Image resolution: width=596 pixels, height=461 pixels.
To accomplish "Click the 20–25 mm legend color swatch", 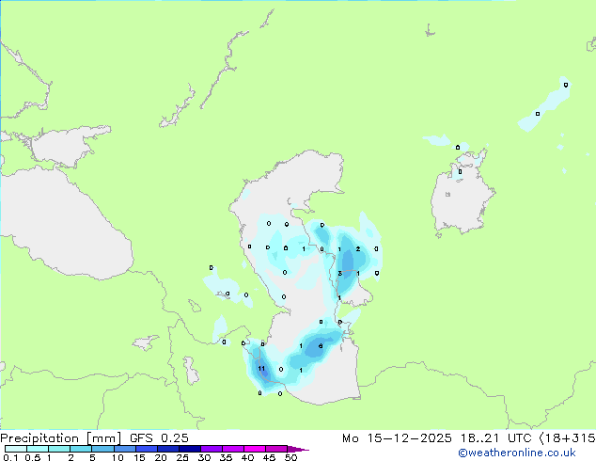I will point(167,449).
